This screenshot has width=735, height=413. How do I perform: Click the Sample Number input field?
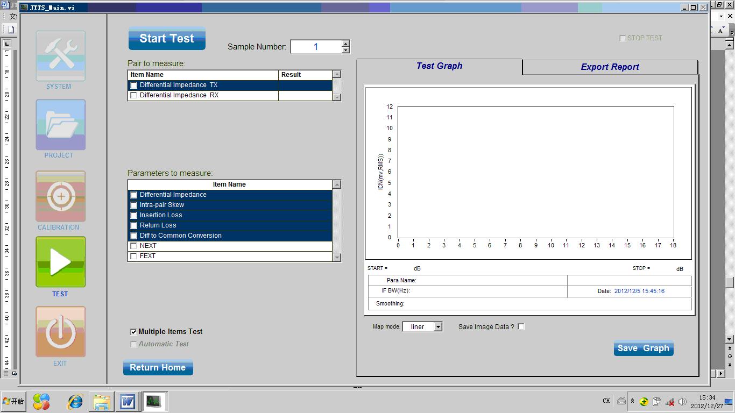[316, 47]
